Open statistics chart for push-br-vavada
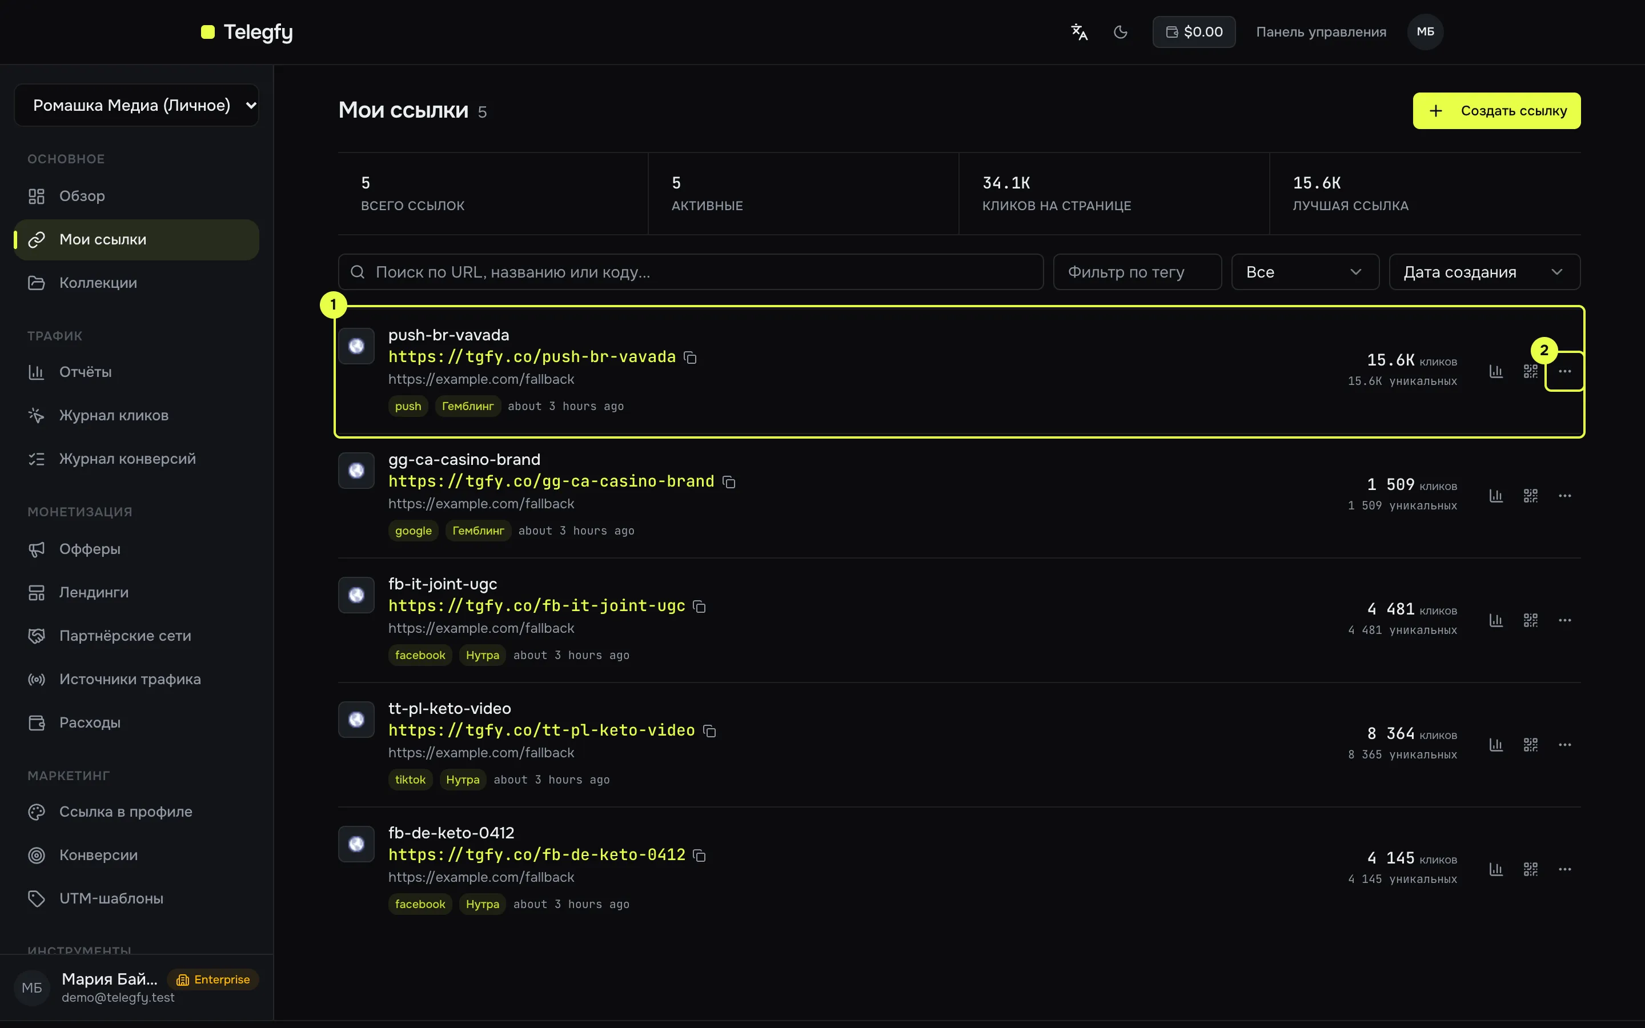The height and width of the screenshot is (1028, 1645). tap(1496, 371)
